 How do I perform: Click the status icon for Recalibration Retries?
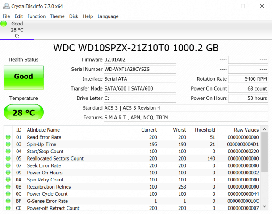(8, 187)
